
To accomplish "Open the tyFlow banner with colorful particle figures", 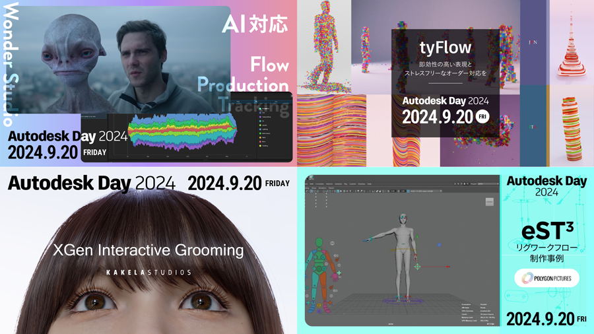I will 445,83.
